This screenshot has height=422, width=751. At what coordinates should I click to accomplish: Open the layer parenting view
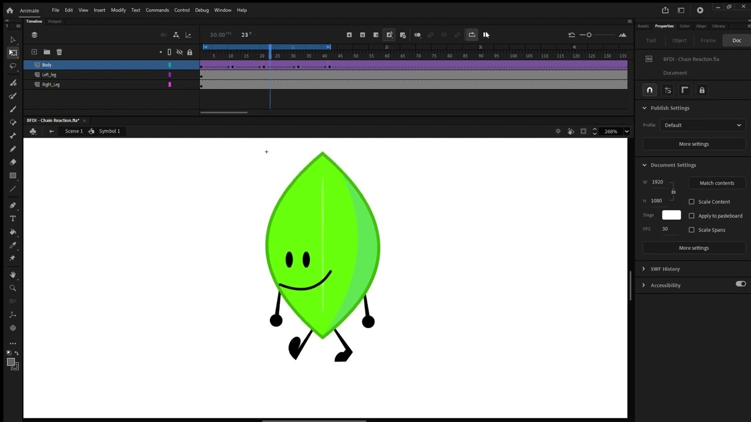(176, 35)
